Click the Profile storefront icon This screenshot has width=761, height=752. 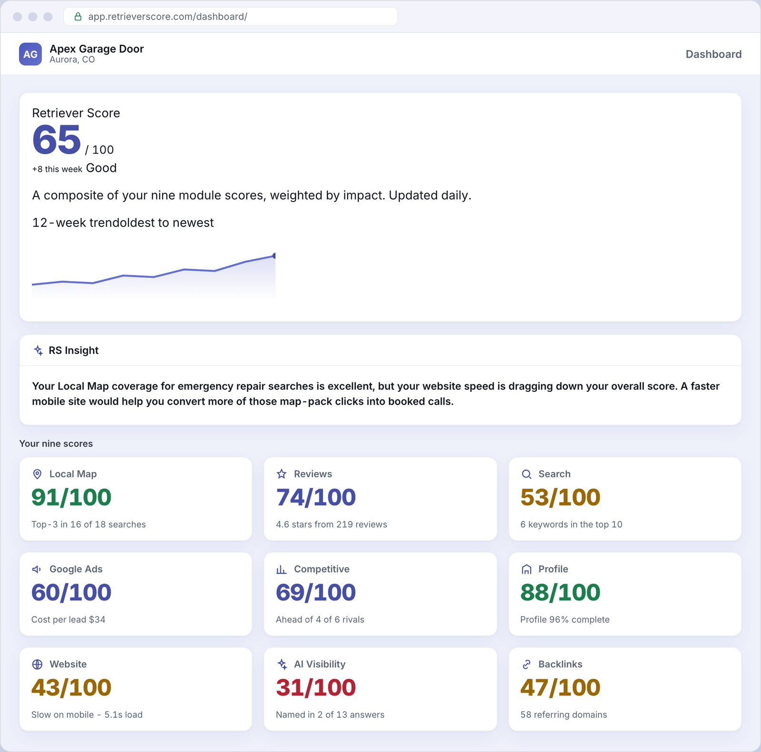click(526, 569)
